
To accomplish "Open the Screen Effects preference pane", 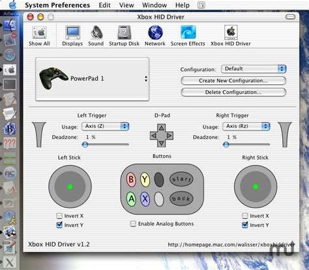I will coord(188,36).
